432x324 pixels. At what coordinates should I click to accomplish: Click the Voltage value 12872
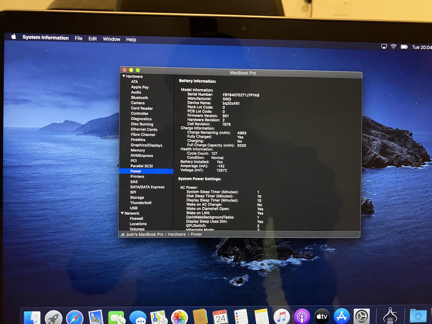[222, 170]
